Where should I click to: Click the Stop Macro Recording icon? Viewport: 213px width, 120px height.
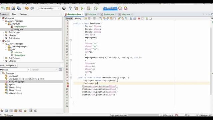(142, 19)
